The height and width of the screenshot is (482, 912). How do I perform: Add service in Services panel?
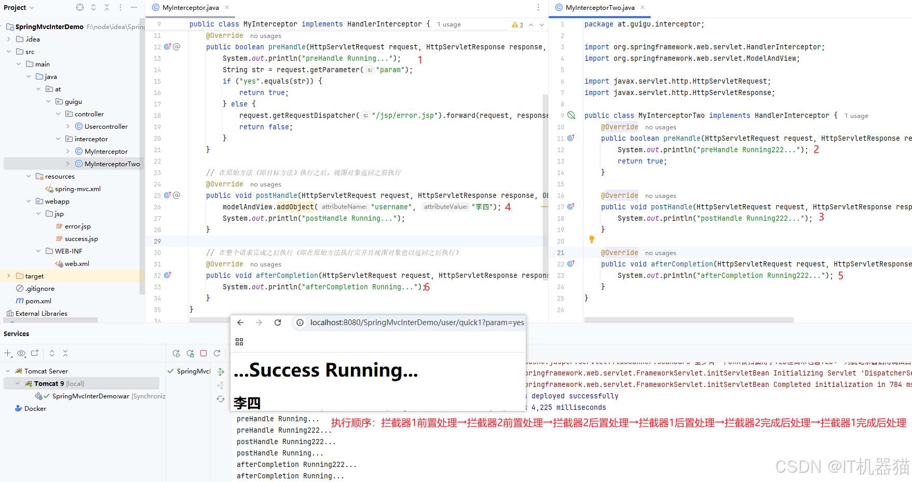(8, 353)
